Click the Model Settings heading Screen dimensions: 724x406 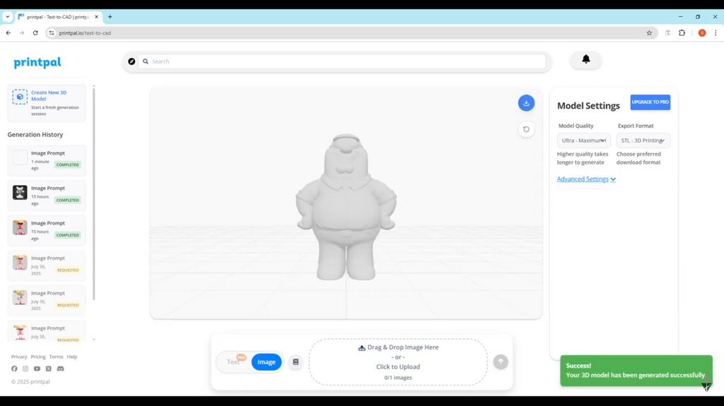tap(588, 106)
